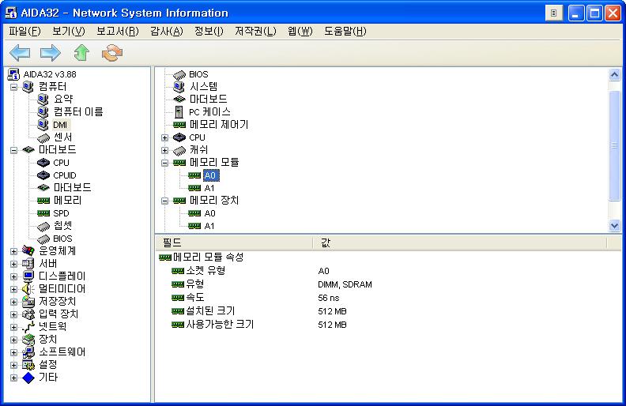Open the 감사(A) menu

167,31
